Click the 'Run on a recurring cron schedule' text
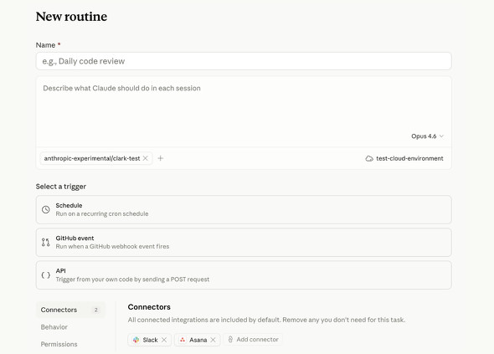Screen dimensions: 494x354 coord(102,214)
